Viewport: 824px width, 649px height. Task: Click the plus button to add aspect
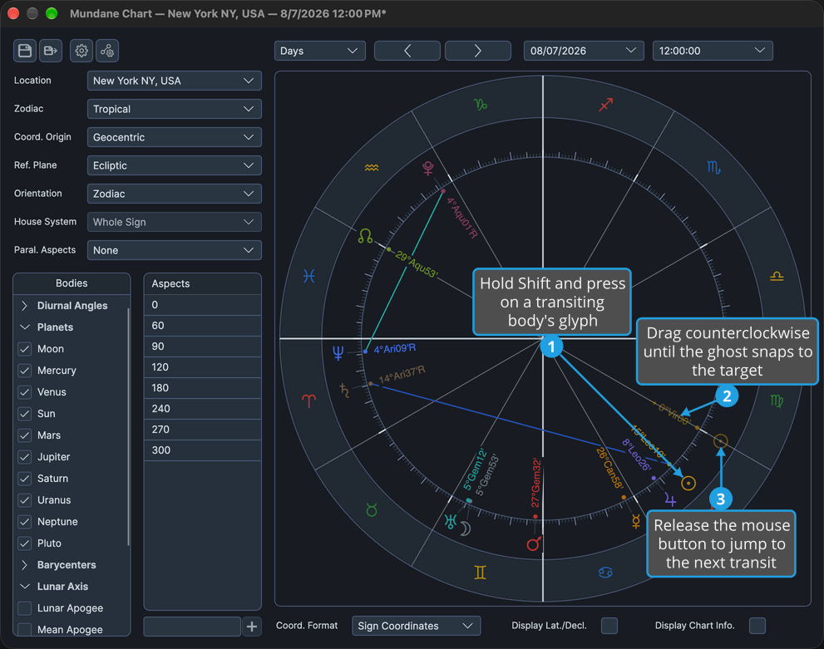252,627
